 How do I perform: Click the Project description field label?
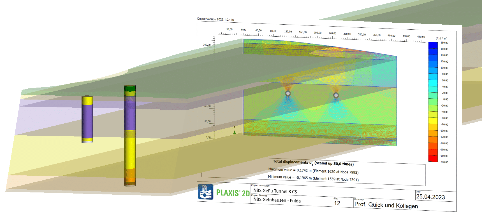click(260, 185)
